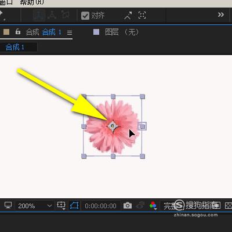Click the bottom-right bounding box handle
232x232 pixels.
pos(142,156)
